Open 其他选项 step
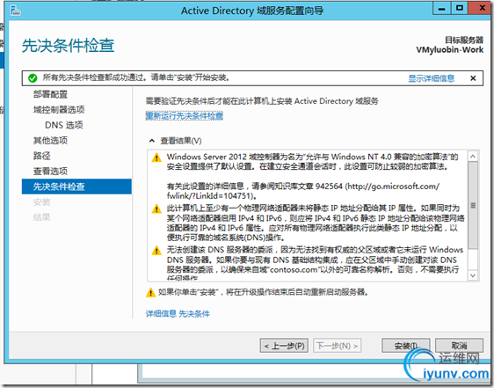 pyautogui.click(x=50, y=140)
